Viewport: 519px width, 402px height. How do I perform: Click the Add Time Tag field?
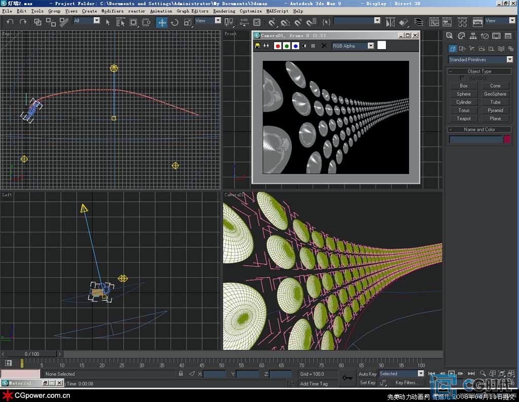click(314, 384)
